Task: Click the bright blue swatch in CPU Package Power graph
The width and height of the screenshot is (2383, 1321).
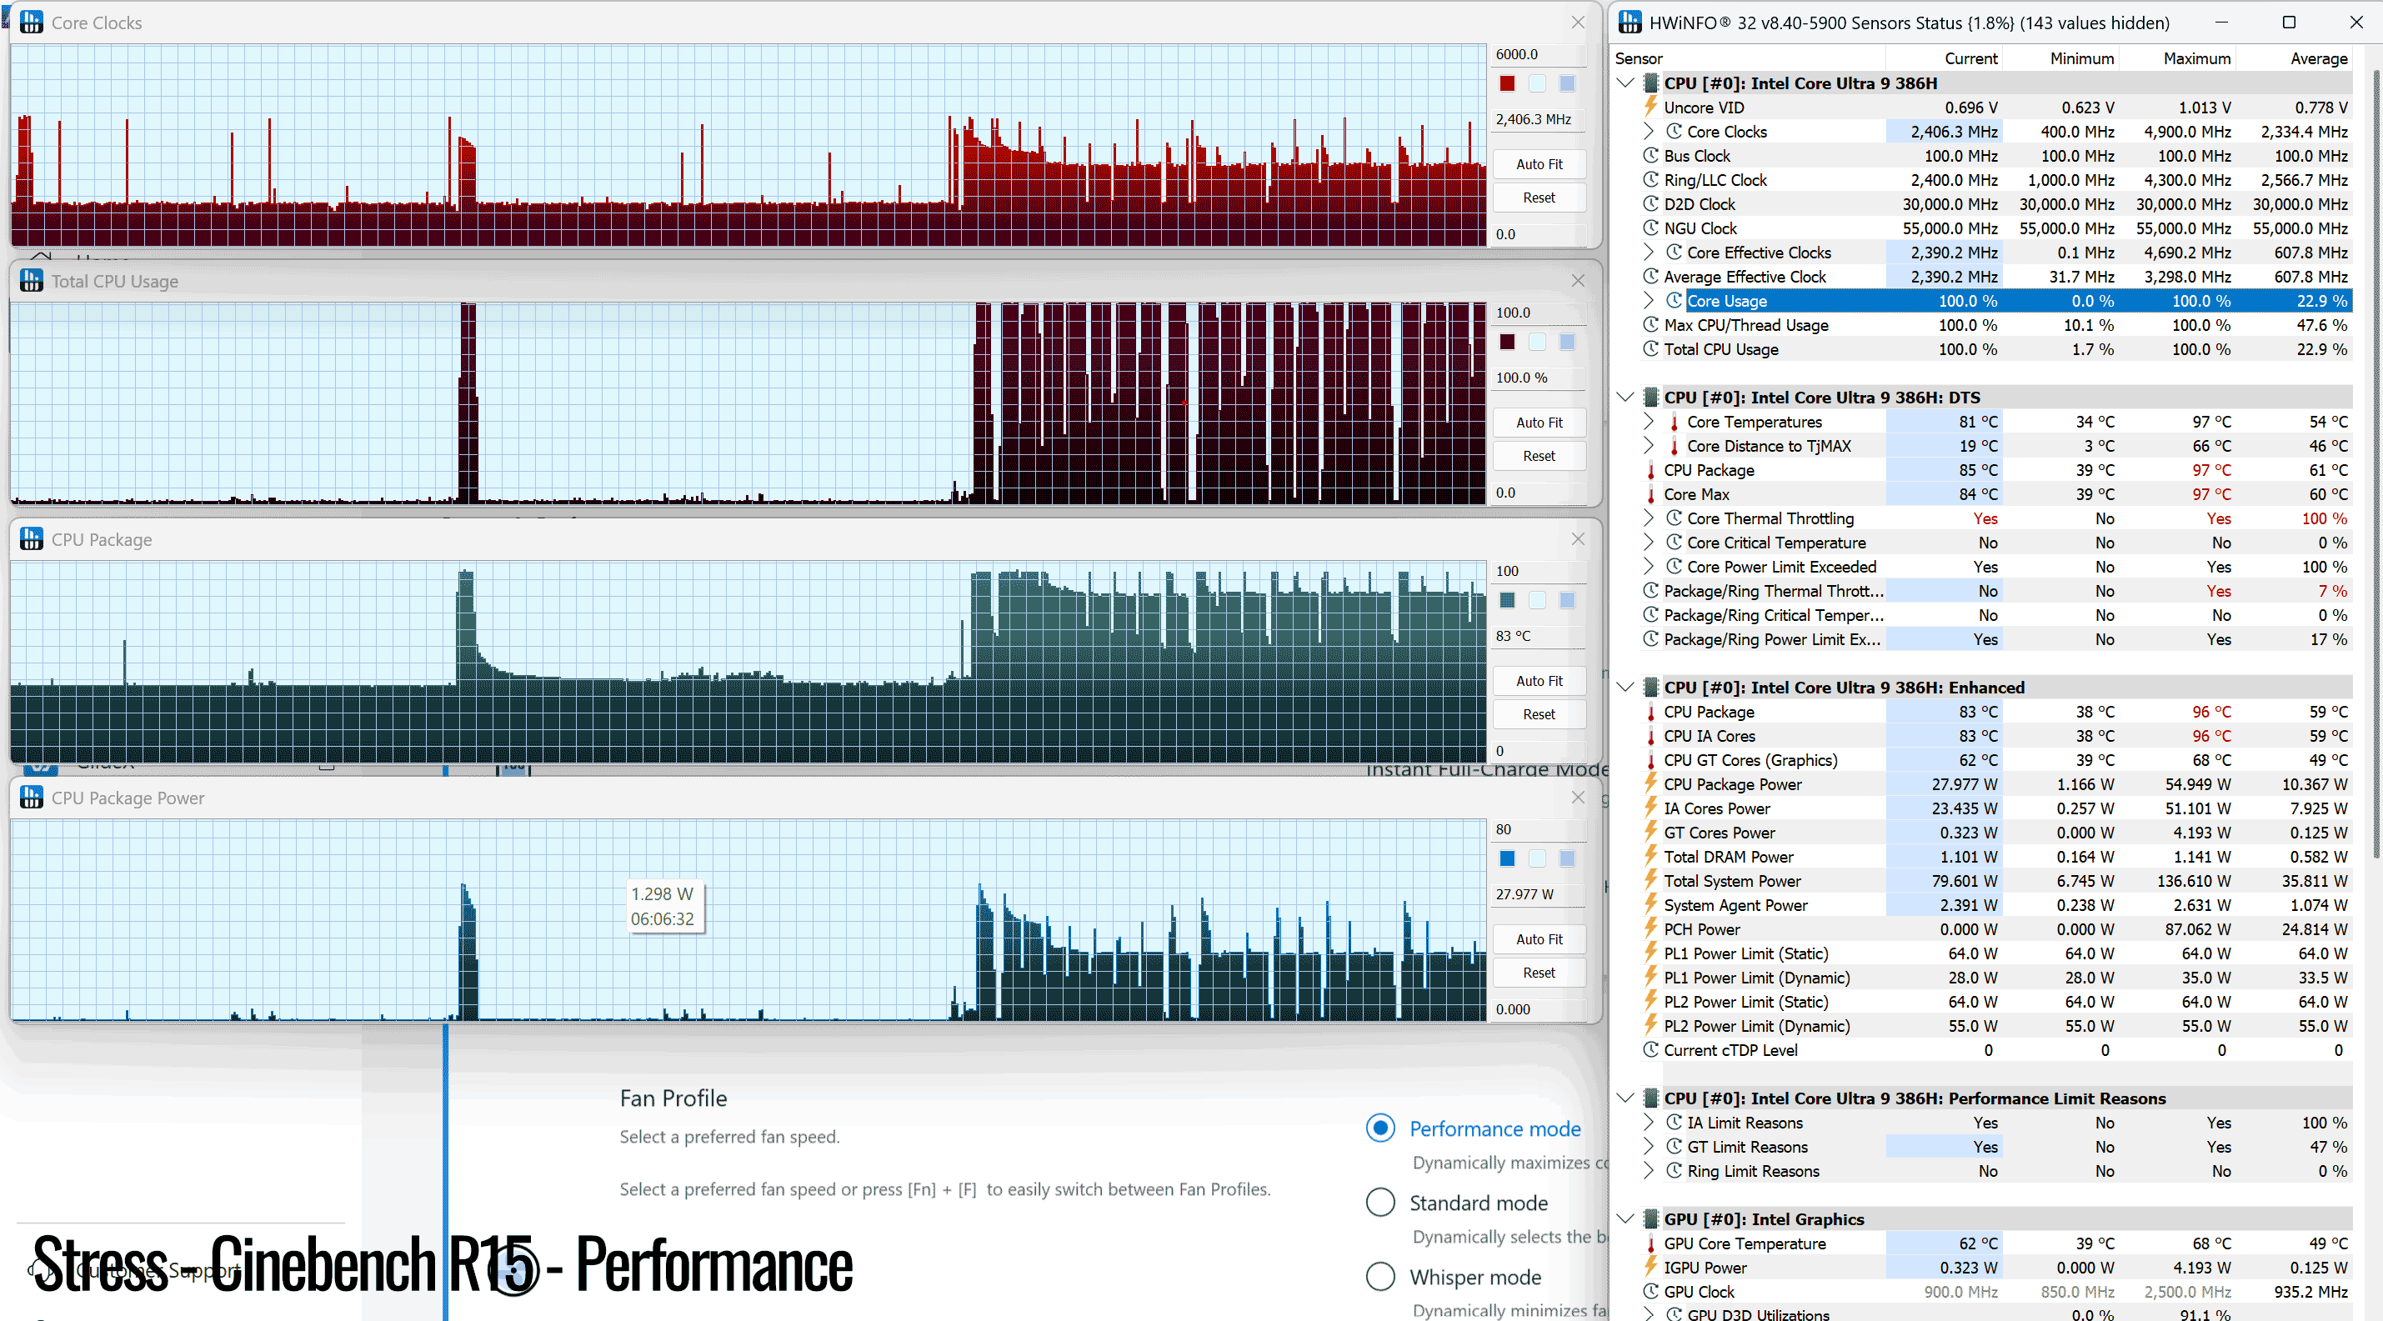Action: click(1507, 858)
